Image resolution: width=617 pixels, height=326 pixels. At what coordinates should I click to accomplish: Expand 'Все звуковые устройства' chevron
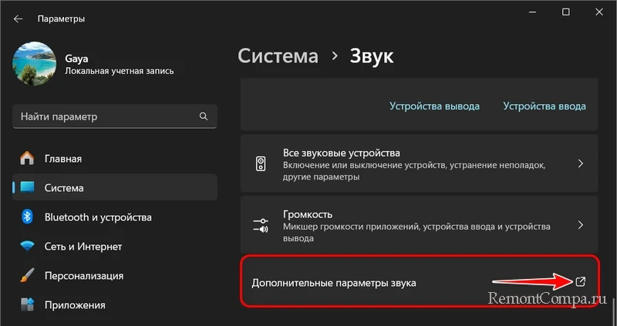point(581,163)
